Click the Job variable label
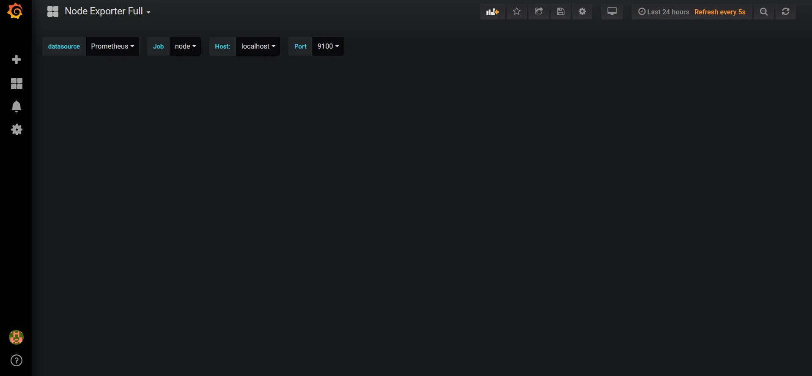812x376 pixels. [x=158, y=46]
